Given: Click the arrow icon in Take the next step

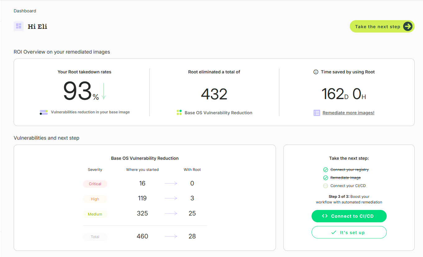Looking at the screenshot, I should (408, 27).
